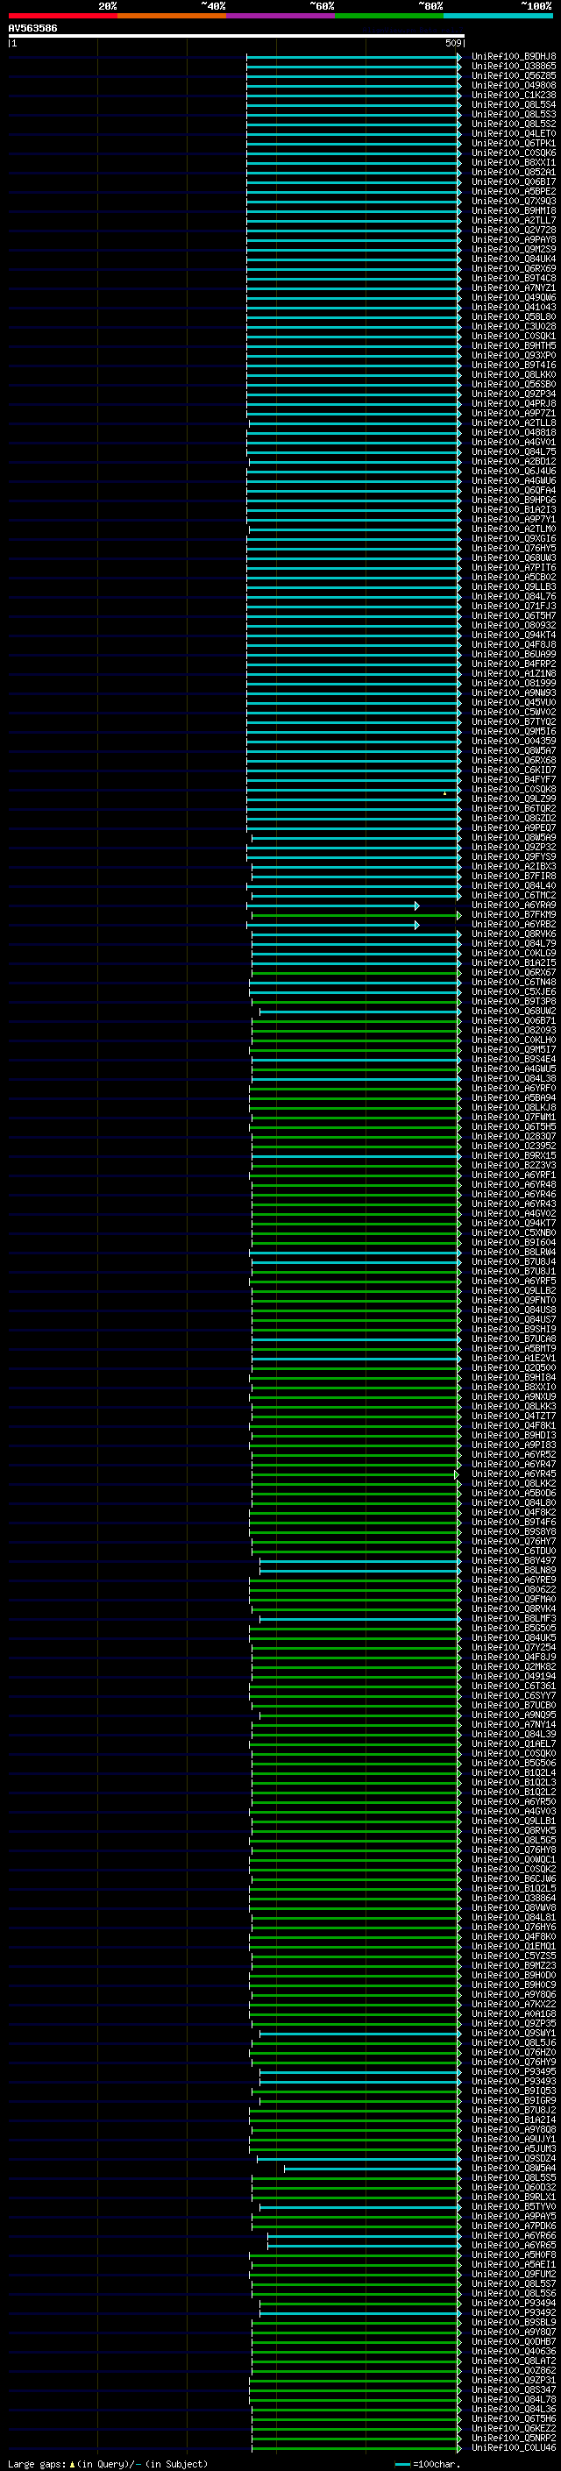This screenshot has width=561, height=2471.
Task: Click hit label UniRef100_P93495
Action: click(514, 2072)
